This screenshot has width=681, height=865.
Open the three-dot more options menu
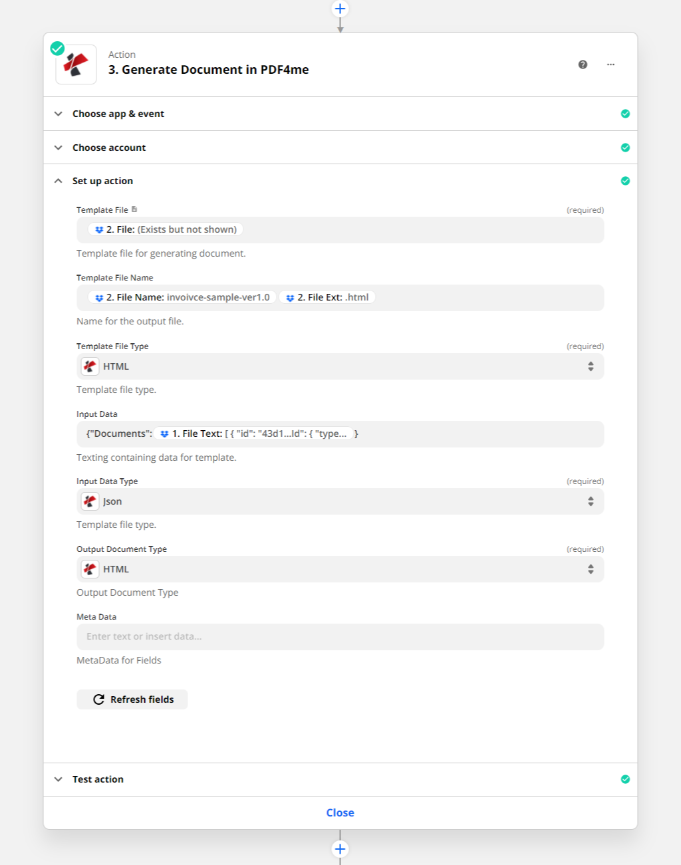click(x=611, y=64)
